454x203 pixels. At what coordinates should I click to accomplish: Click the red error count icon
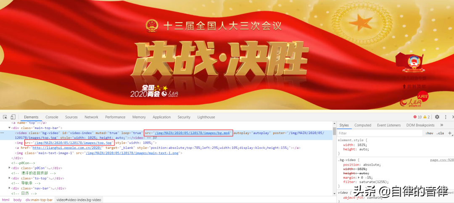pos(415,117)
